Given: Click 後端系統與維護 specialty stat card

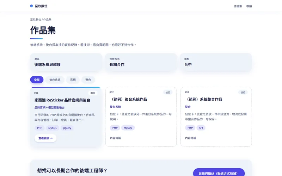Looking at the screenshot, I should [x=66, y=62].
